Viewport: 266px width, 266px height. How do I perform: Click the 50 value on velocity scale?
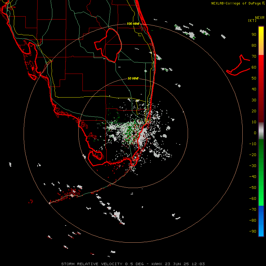[254, 78]
